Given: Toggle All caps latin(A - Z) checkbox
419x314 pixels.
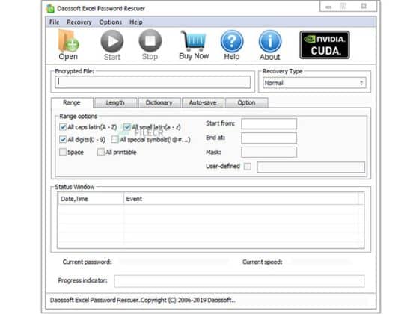Looking at the screenshot, I should [x=63, y=127].
